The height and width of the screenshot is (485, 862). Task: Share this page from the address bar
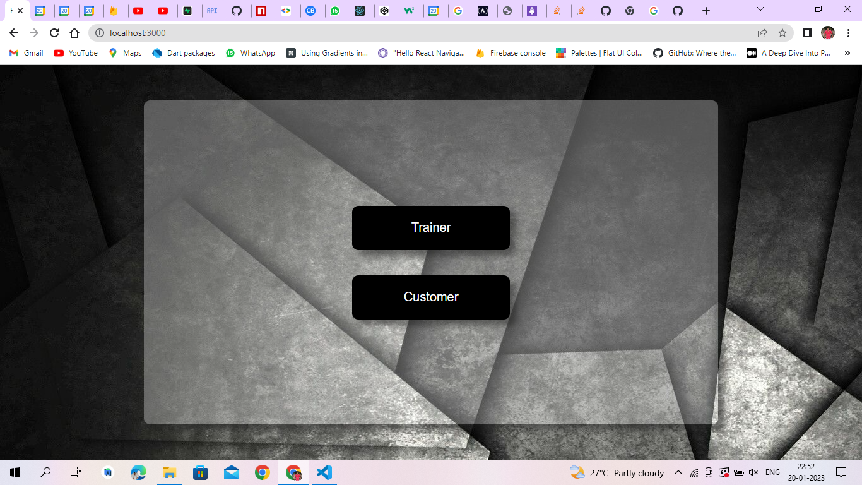pyautogui.click(x=762, y=33)
